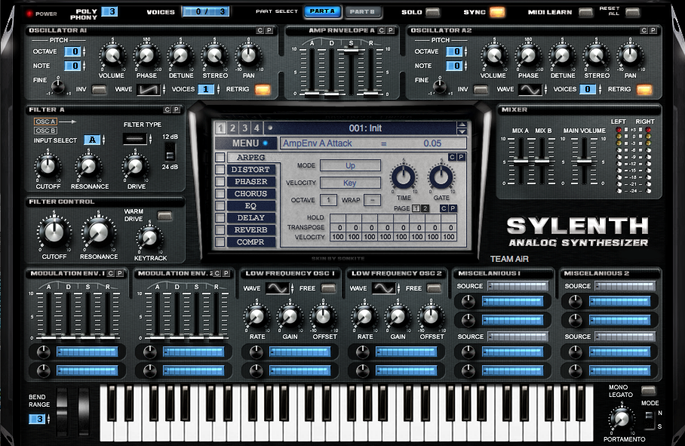Image resolution: width=685 pixels, height=446 pixels.
Task: Click the Oscillator A1 Detune knob
Action: [180, 56]
